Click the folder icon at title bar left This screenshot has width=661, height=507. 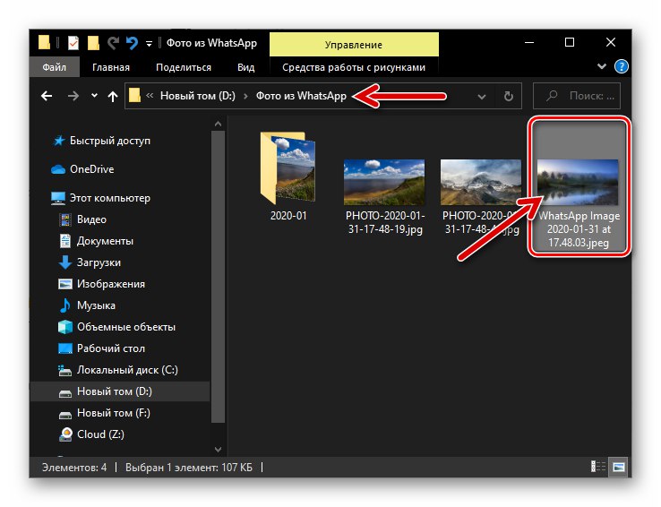[x=45, y=43]
